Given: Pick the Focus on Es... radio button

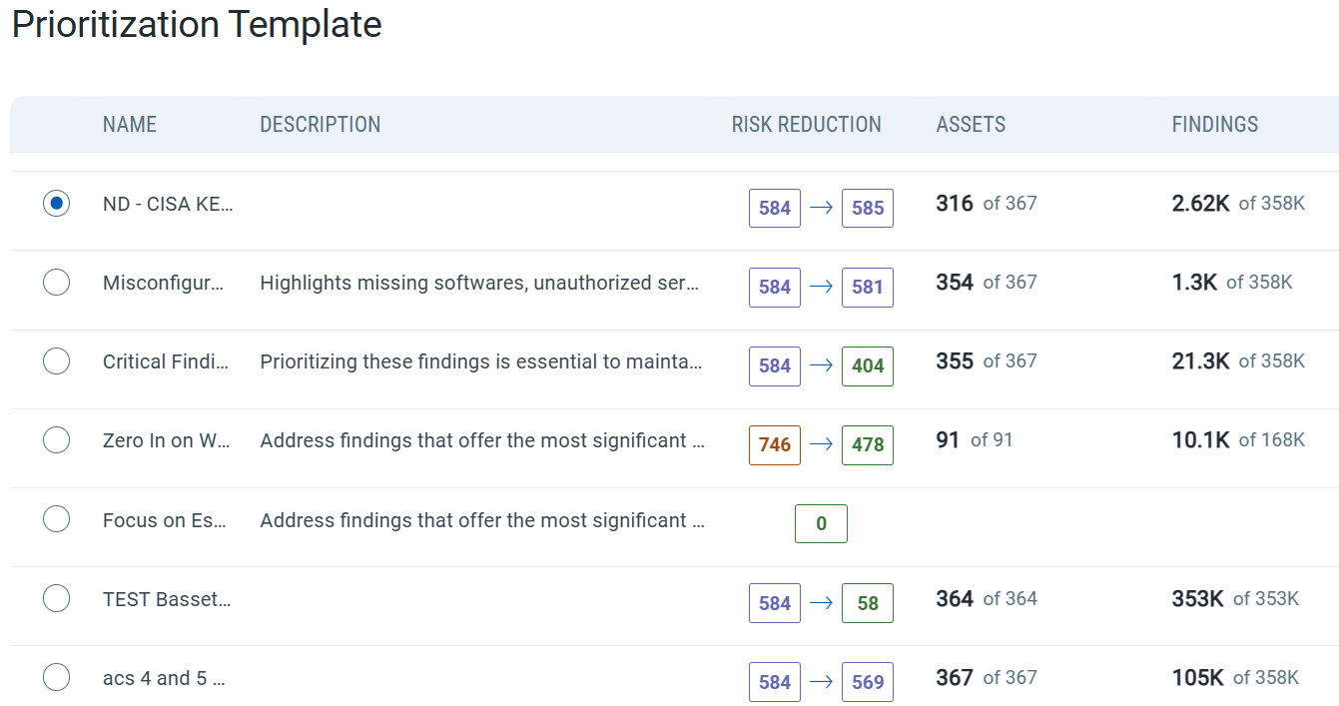Looking at the screenshot, I should point(57,519).
